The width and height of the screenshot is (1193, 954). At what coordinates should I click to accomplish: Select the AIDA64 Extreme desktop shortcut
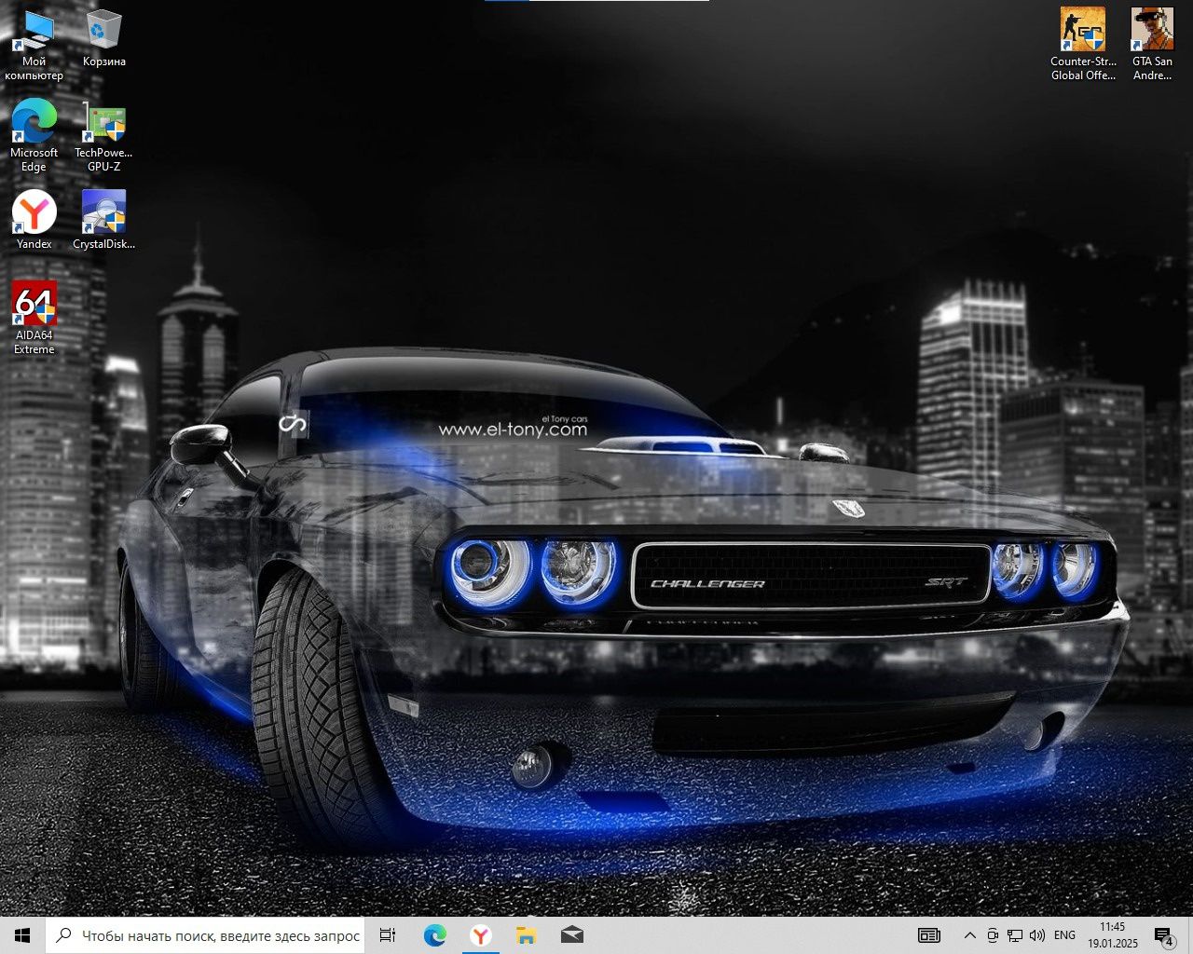(34, 318)
